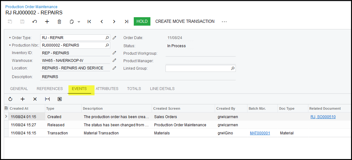The height and width of the screenshot is (160, 352).
Task: Jump to the last record
Action: coord(126,22)
